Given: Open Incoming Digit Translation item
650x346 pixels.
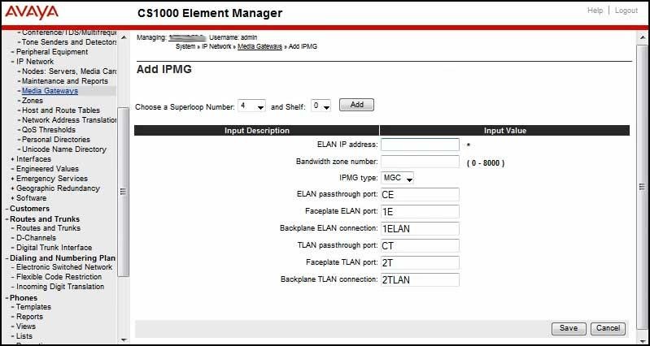Looking at the screenshot, I should 60,287.
